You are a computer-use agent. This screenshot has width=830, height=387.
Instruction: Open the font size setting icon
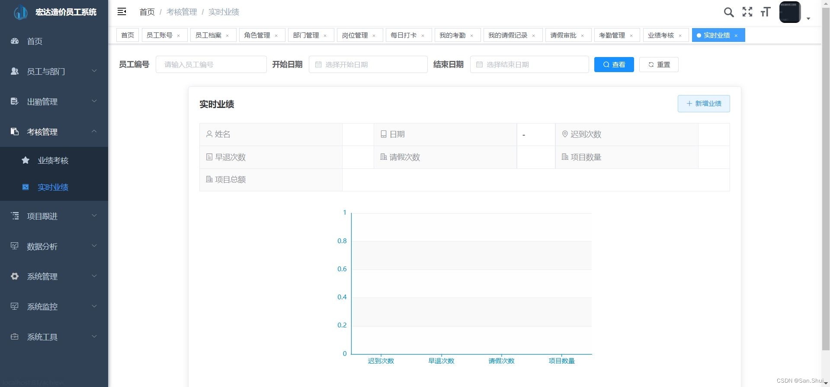(x=766, y=12)
